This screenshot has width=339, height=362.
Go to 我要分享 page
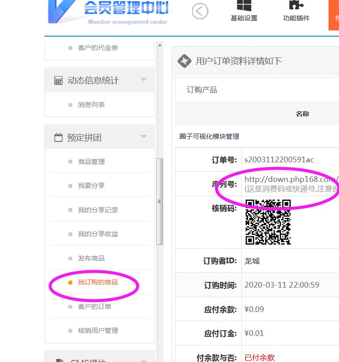(91, 186)
